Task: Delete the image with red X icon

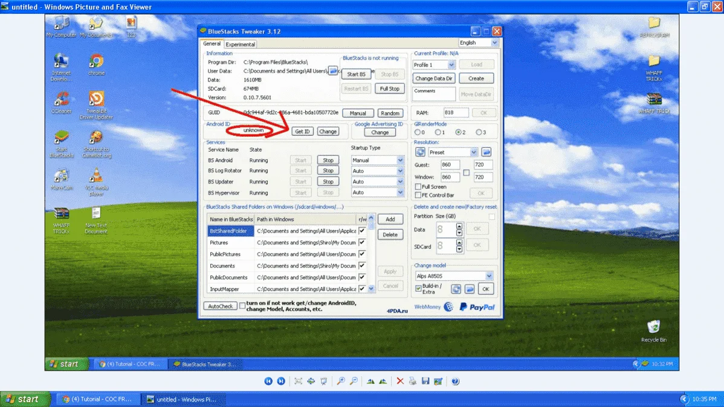Action: click(400, 381)
